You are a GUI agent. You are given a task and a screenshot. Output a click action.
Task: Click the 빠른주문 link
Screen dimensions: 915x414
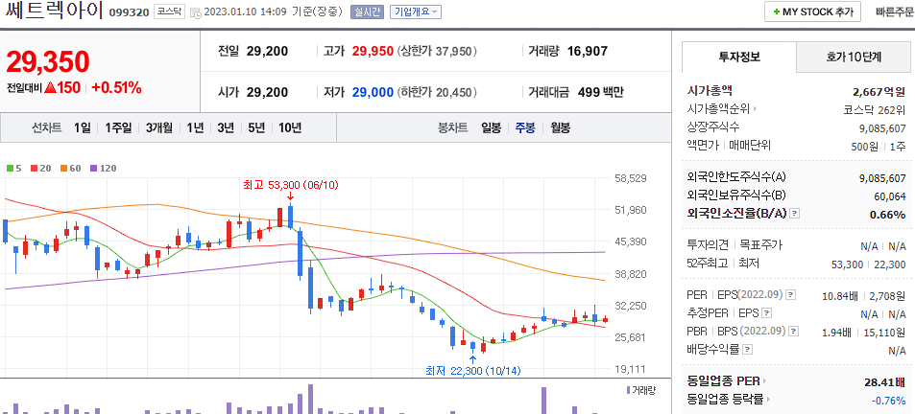(895, 11)
